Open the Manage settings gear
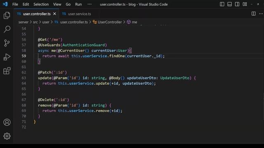The image size is (264, 148). [7, 136]
